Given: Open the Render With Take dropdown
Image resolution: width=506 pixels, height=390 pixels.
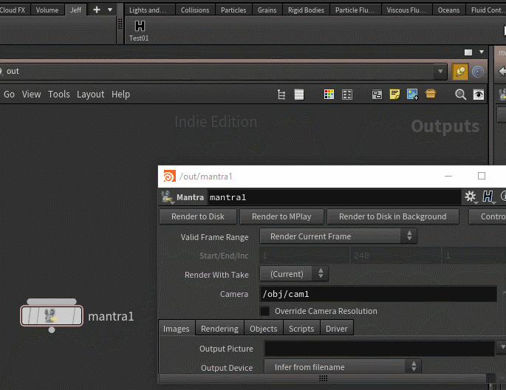Looking at the screenshot, I should 294,274.
